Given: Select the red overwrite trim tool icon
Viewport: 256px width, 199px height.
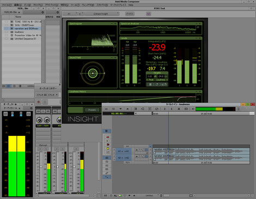Looking at the screenshot, I should point(108,145).
